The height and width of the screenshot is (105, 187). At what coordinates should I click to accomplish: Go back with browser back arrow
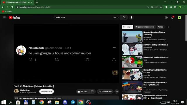point(3,7)
